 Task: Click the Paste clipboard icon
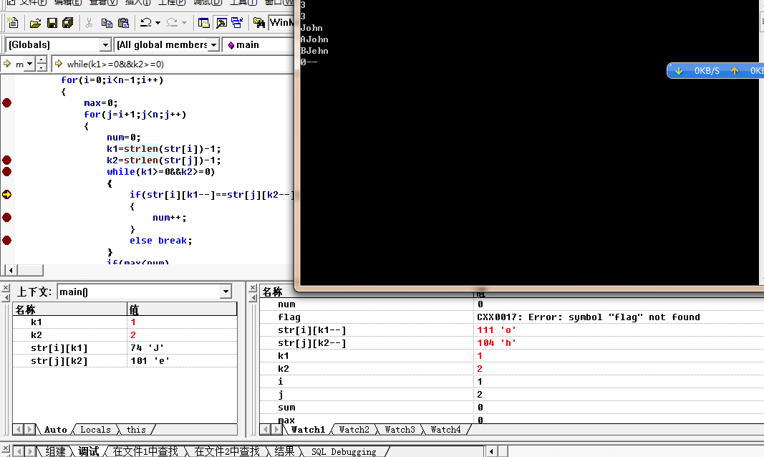pos(124,23)
